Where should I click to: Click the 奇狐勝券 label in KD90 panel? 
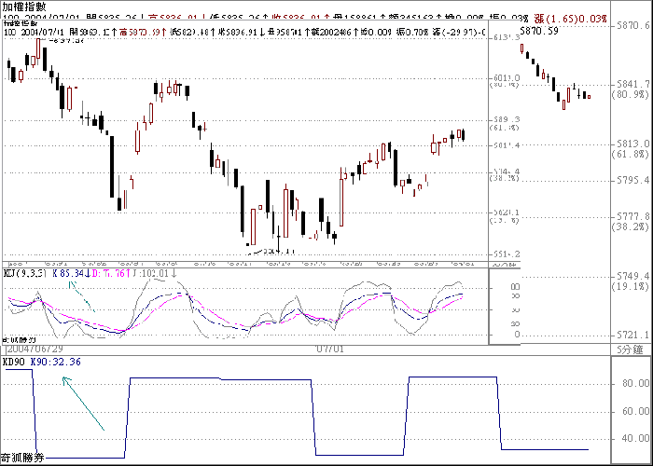tap(21, 457)
